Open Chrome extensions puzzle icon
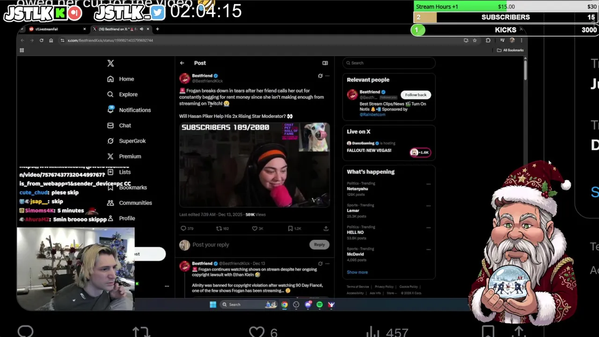 tap(488, 40)
